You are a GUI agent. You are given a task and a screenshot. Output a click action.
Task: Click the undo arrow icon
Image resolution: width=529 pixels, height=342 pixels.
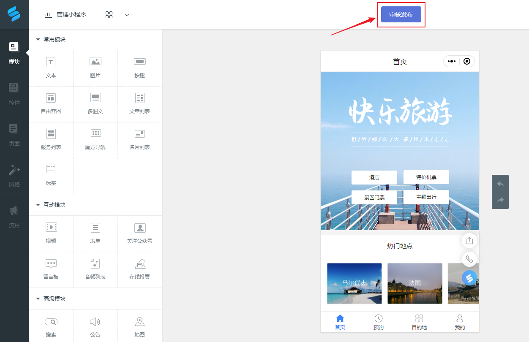click(500, 183)
